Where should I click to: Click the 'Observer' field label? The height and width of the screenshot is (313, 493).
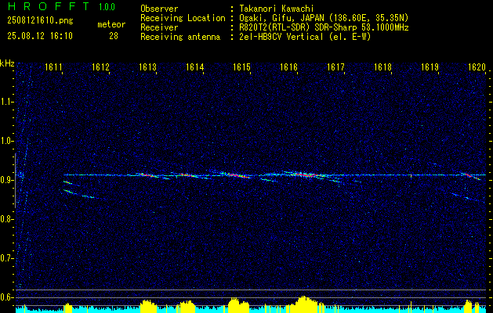coord(159,9)
